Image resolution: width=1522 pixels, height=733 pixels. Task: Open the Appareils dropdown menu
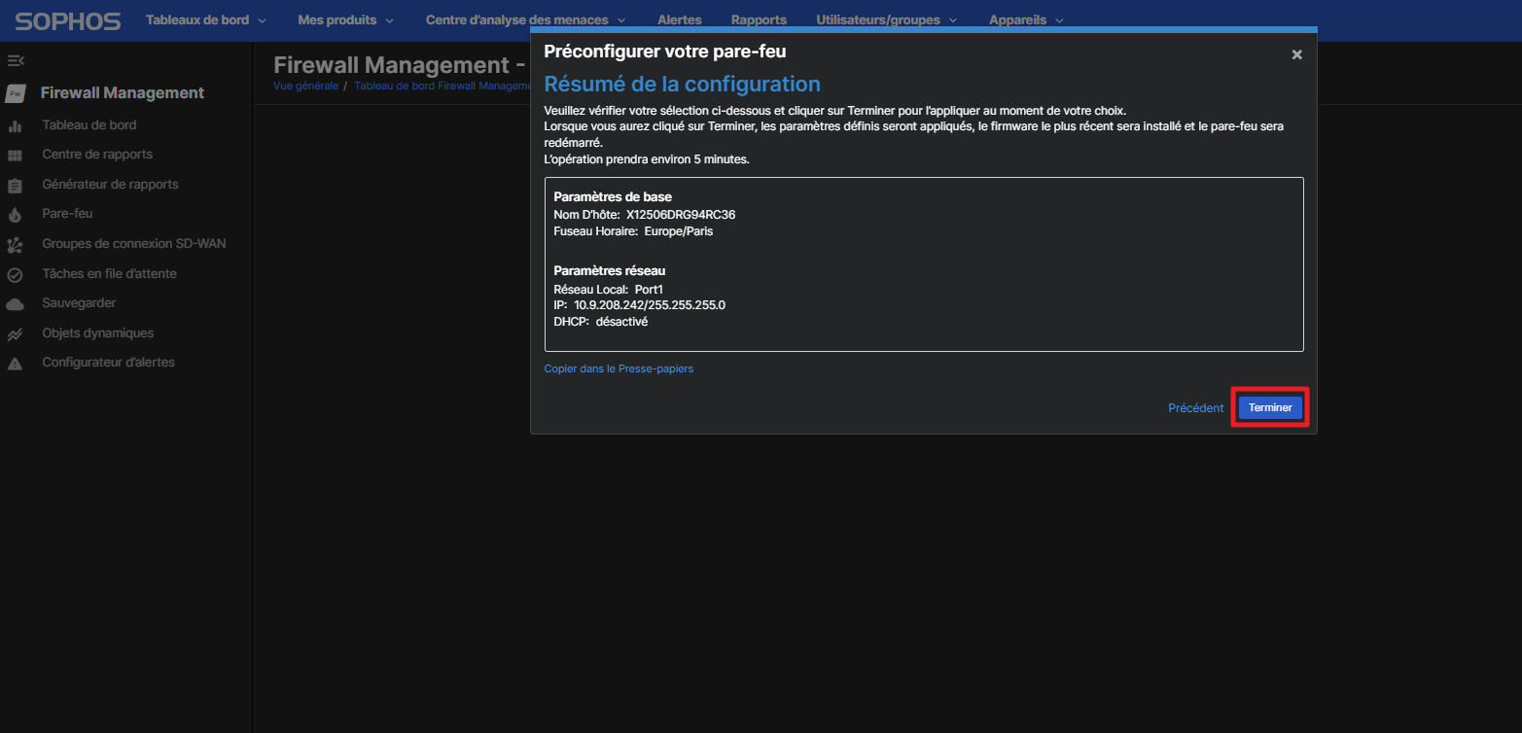(x=1027, y=19)
